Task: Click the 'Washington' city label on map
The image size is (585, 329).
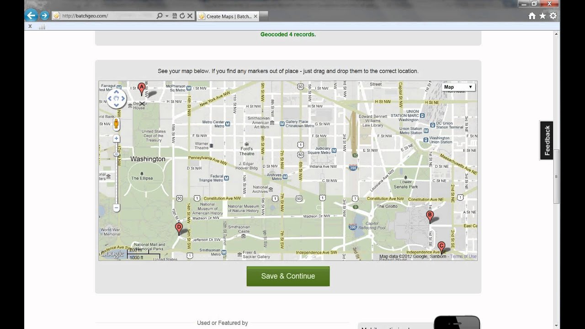Action: (x=148, y=159)
